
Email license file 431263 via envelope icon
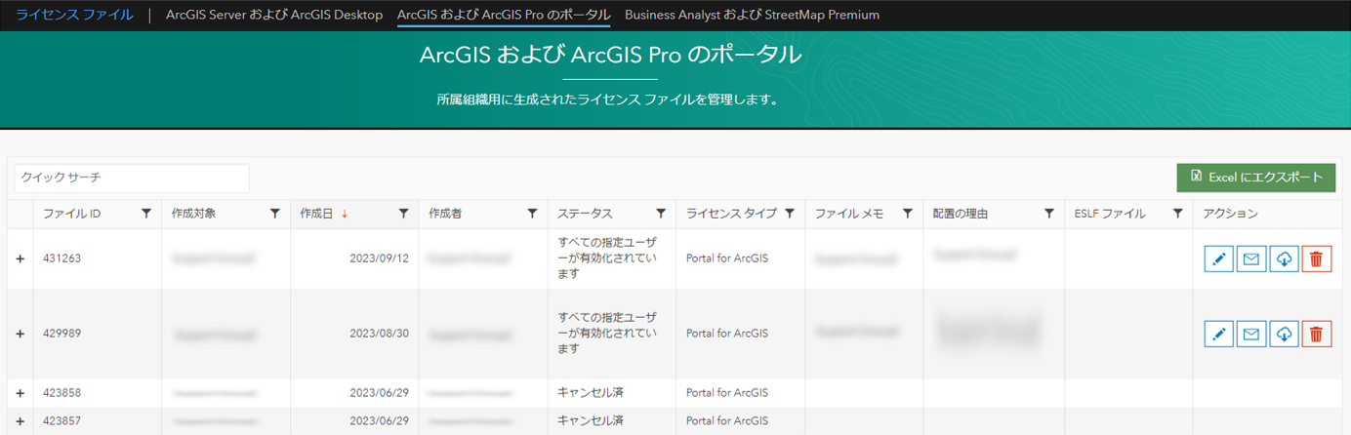[x=1251, y=258]
